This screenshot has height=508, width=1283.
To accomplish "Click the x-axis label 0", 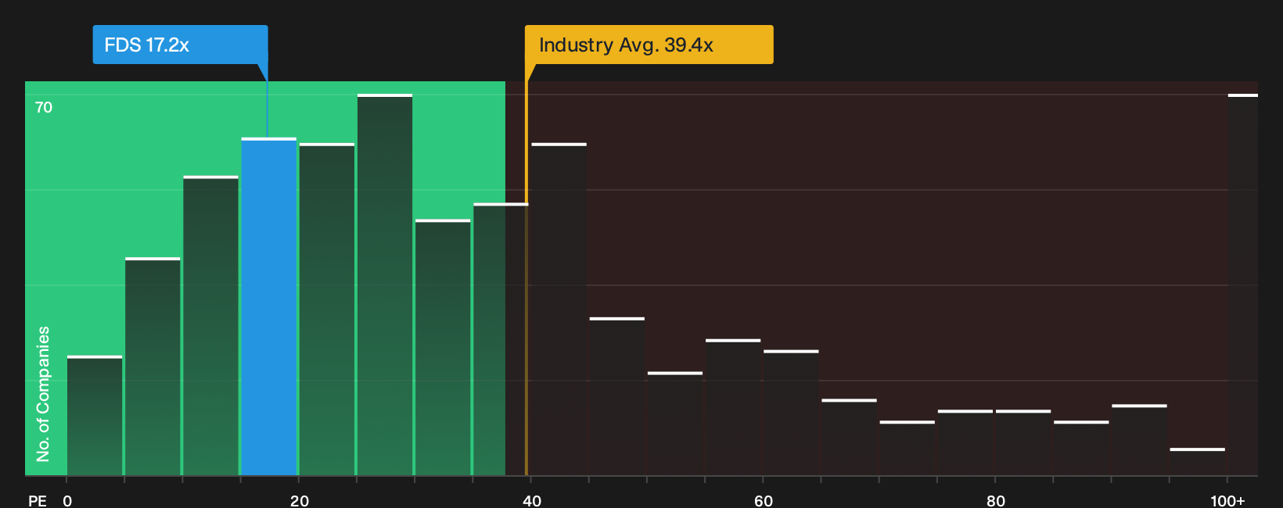I will [x=67, y=500].
